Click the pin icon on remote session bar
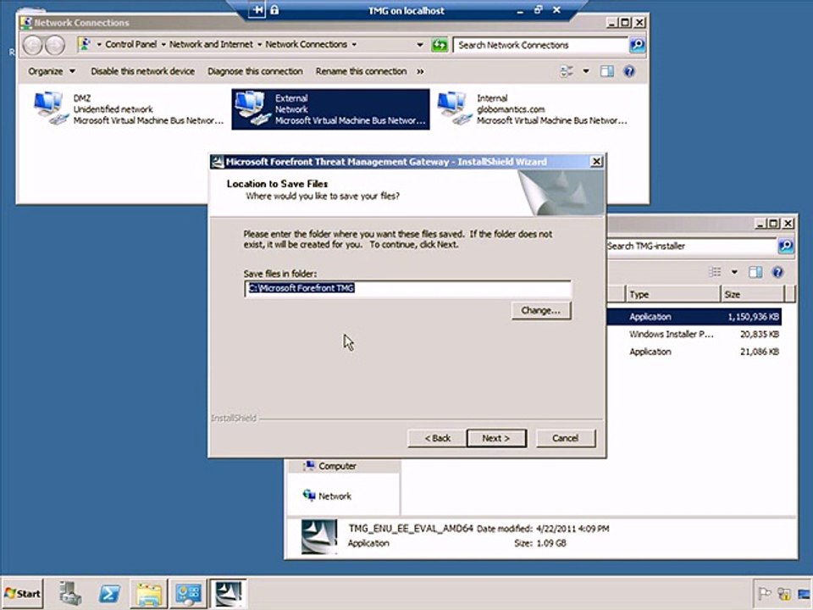The image size is (813, 610). pos(257,10)
